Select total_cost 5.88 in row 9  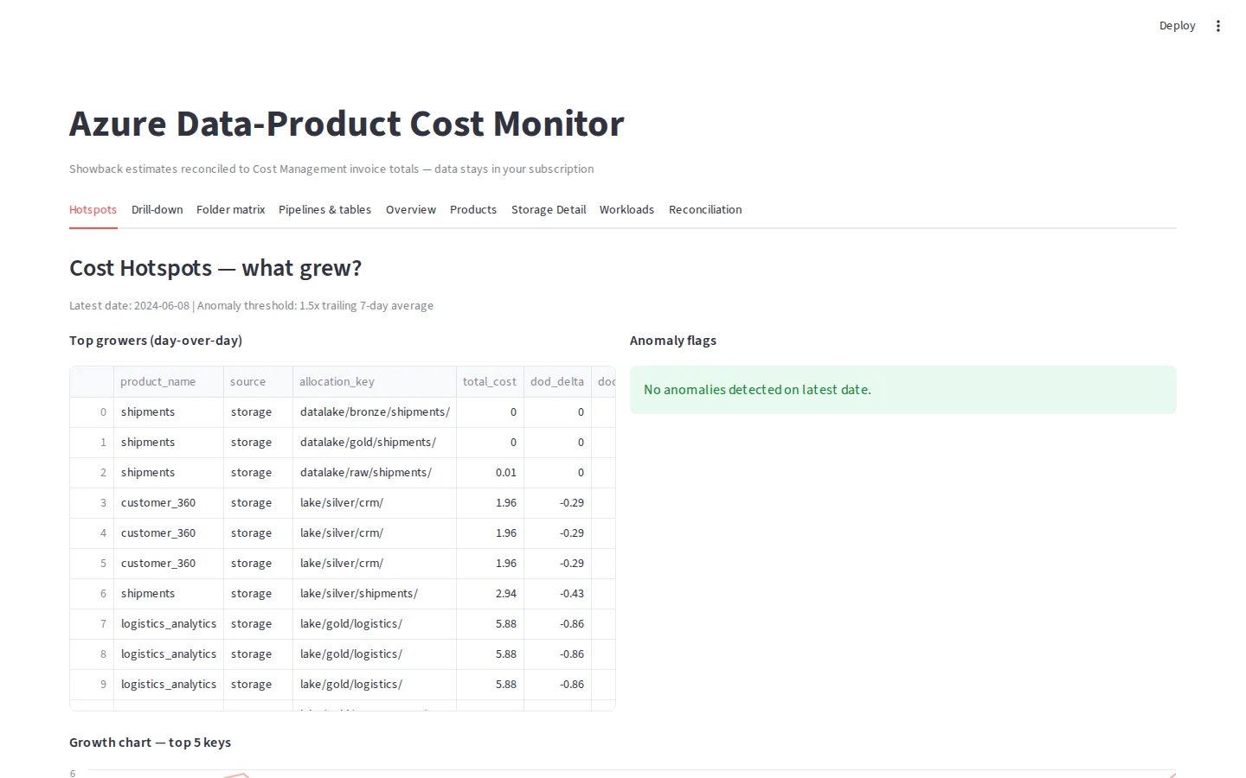[490, 685]
